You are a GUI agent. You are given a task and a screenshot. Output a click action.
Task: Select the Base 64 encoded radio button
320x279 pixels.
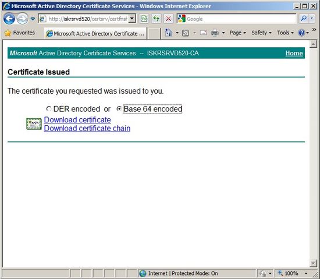pos(119,109)
